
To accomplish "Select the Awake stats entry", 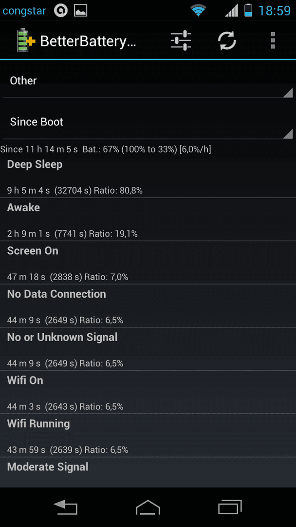I will tap(148, 219).
